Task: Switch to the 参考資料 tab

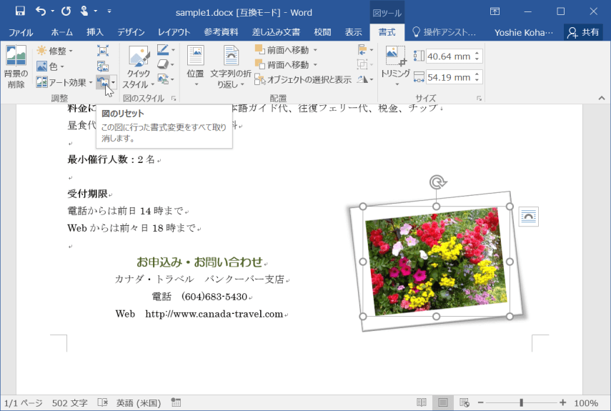Action: pos(221,32)
